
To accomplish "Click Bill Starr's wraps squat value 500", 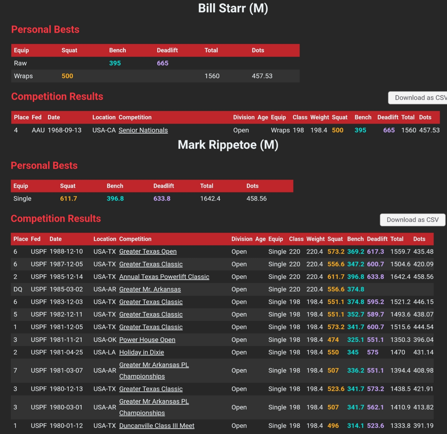I will point(67,76).
